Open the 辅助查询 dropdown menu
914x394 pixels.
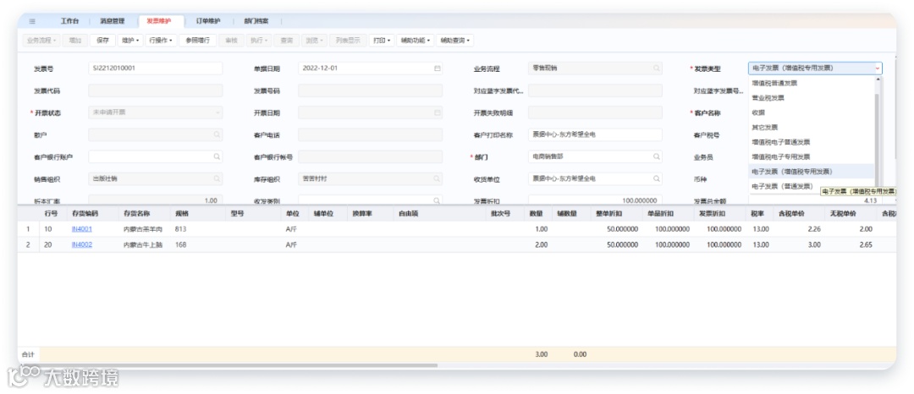pos(454,41)
